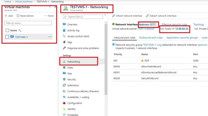Click the network security group shield icon

tap(113, 45)
